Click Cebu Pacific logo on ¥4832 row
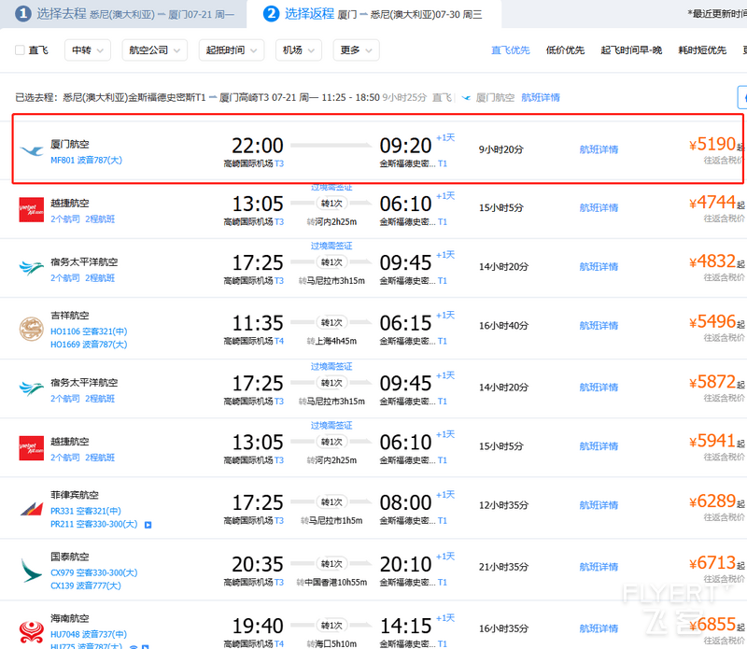Viewport: 747px width, 649px height. pos(32,268)
